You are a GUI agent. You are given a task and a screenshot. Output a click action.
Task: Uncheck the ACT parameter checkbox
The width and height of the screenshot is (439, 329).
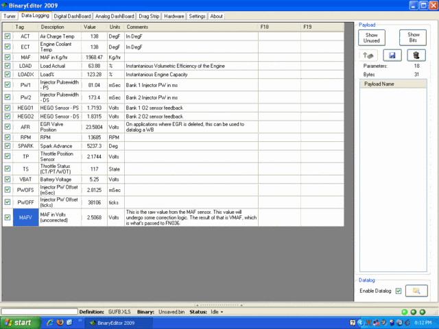(x=8, y=36)
